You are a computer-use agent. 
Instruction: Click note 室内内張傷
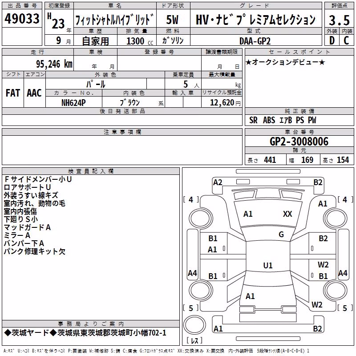click(x=20, y=211)
